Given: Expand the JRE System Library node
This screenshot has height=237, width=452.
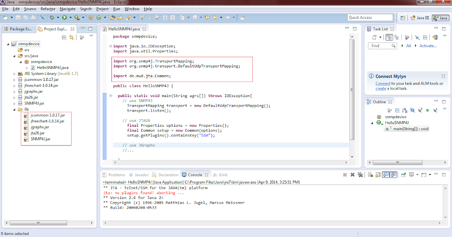Looking at the screenshot, I should click(x=14, y=73).
